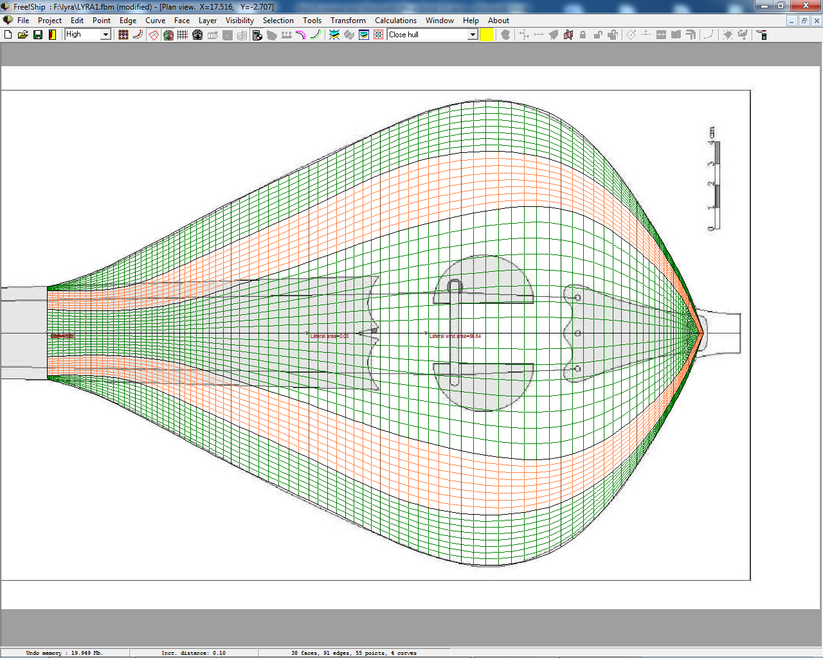Screen dimensions: 823x658
Task: Open a file with the folder icon
Action: pyautogui.click(x=23, y=35)
